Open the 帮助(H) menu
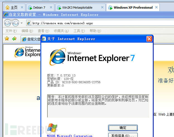Screen dimensions: 174x137 [x=95, y=31]
